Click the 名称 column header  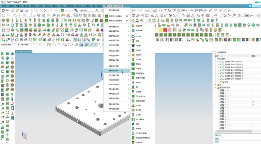(217, 56)
